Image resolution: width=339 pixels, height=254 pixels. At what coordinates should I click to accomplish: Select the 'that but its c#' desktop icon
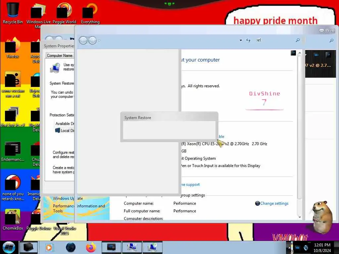13,117
